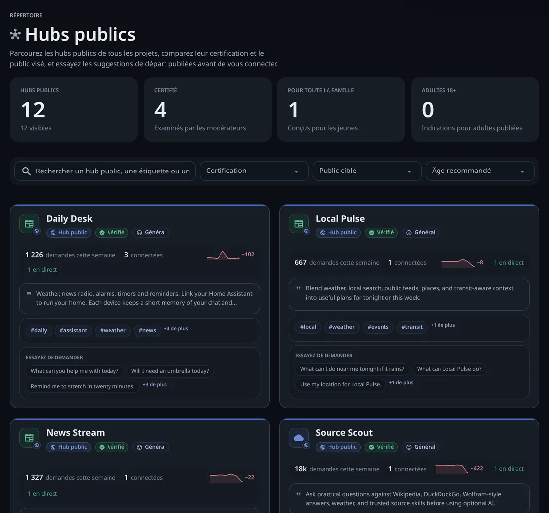The width and height of the screenshot is (549, 513).
Task: Click the Source Scout weekly trend sparkline
Action: point(452,469)
